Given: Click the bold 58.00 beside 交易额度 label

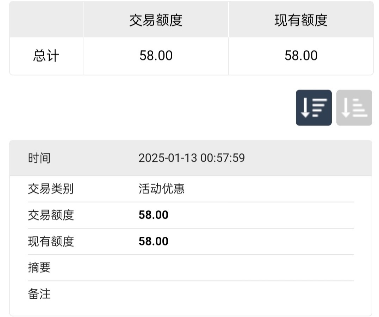Looking at the screenshot, I should [154, 215].
